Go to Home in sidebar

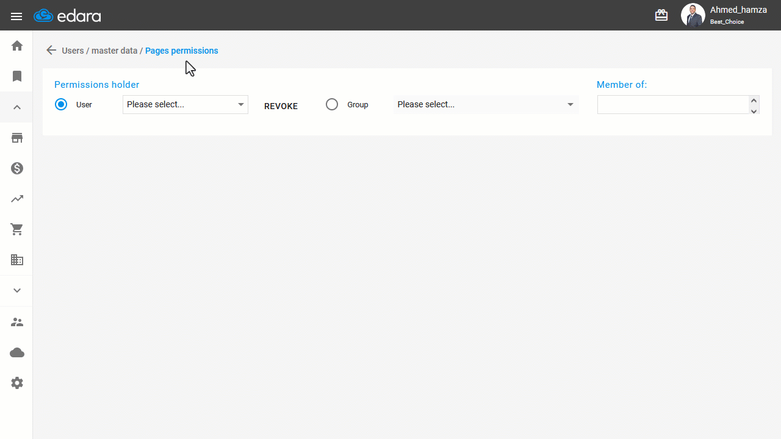(17, 46)
